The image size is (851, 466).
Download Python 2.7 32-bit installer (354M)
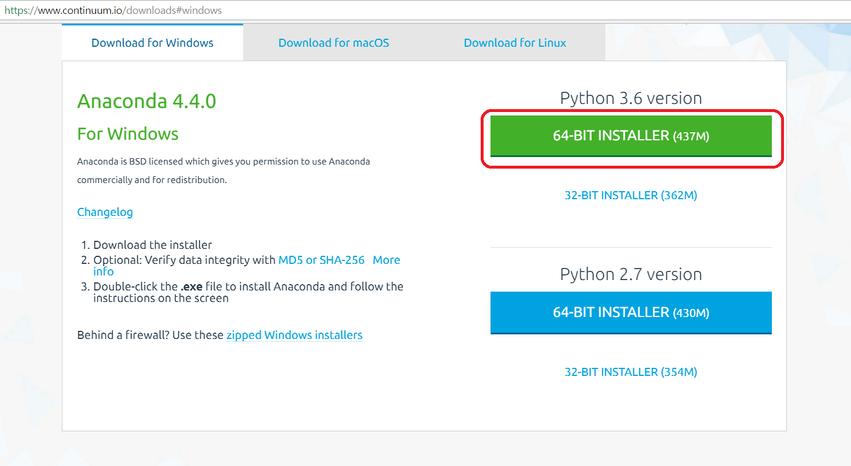[x=631, y=372]
